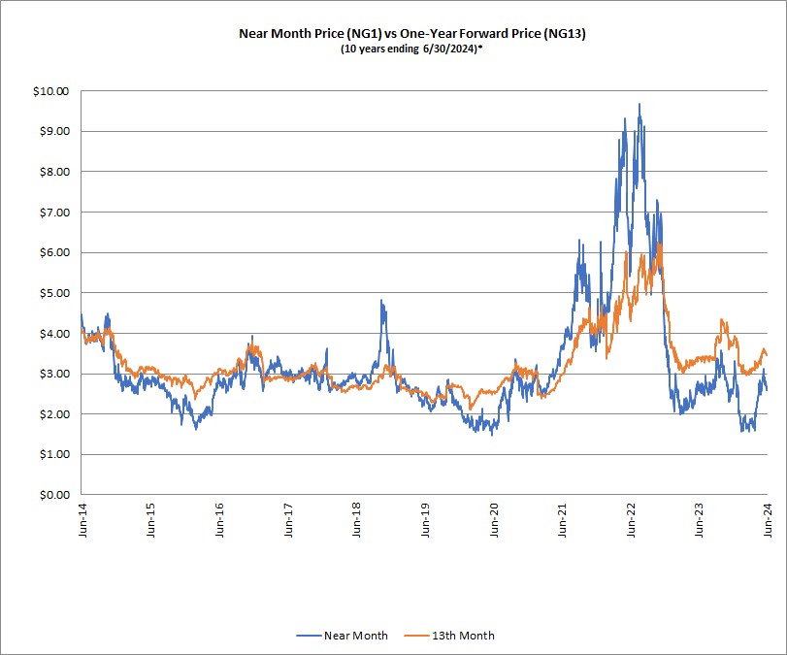787x655 pixels.
Task: Click the 13th Month legend entry
Action: pyautogui.click(x=449, y=636)
